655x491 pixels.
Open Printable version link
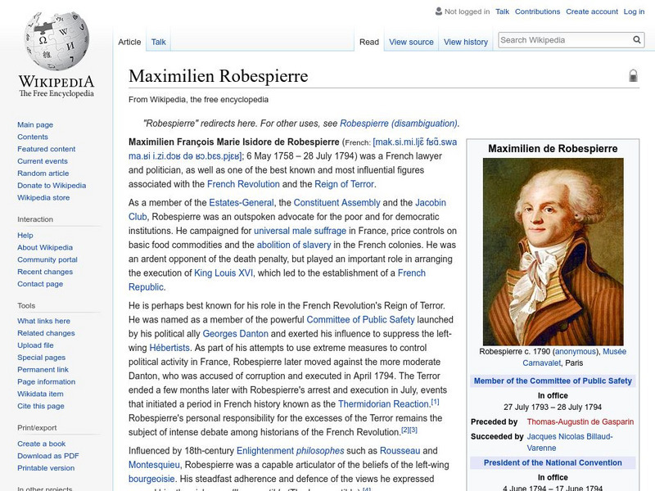(46, 467)
